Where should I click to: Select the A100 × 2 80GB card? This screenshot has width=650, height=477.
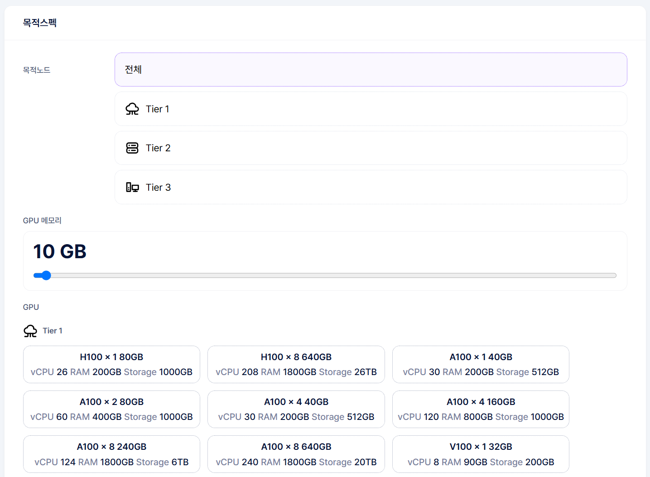click(111, 409)
